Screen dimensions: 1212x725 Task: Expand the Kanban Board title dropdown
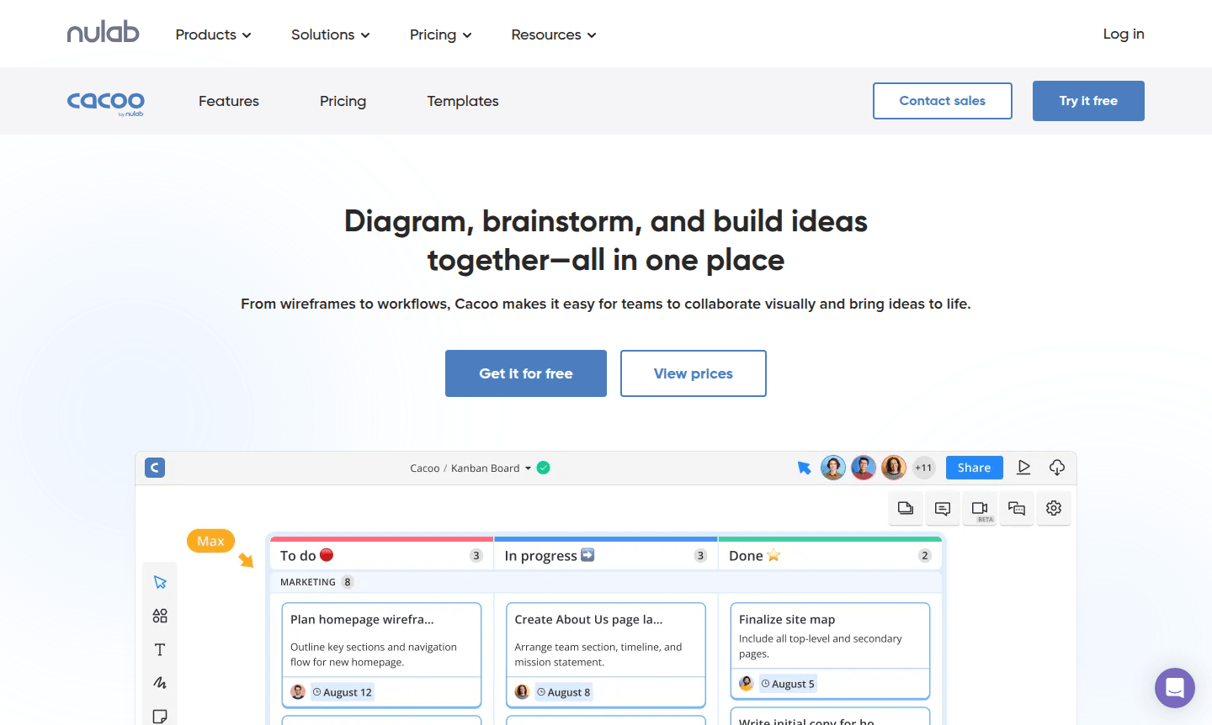pyautogui.click(x=529, y=468)
